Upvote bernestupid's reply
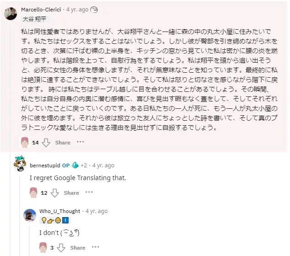 coord(33,192)
